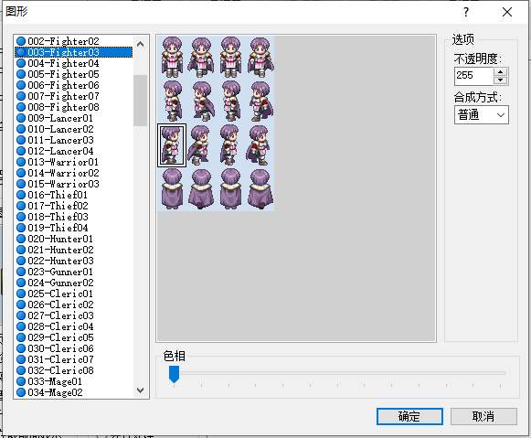Viewport: 531px width, 438px height.
Task: Pick 005-Fighter05 graphic file
Action: [74, 74]
